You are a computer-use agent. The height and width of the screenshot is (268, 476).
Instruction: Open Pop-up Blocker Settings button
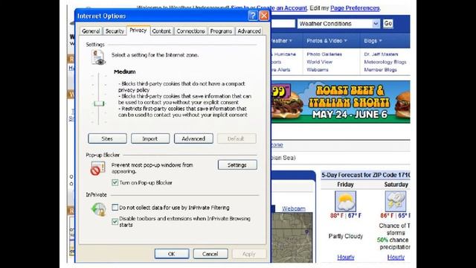point(237,165)
